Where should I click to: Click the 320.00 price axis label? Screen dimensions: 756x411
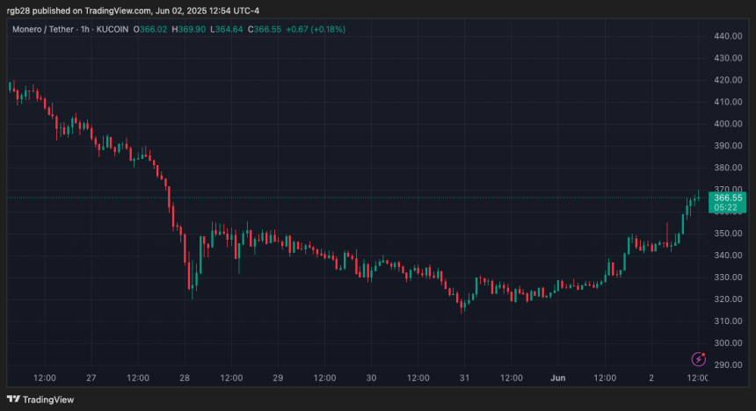tap(728, 299)
